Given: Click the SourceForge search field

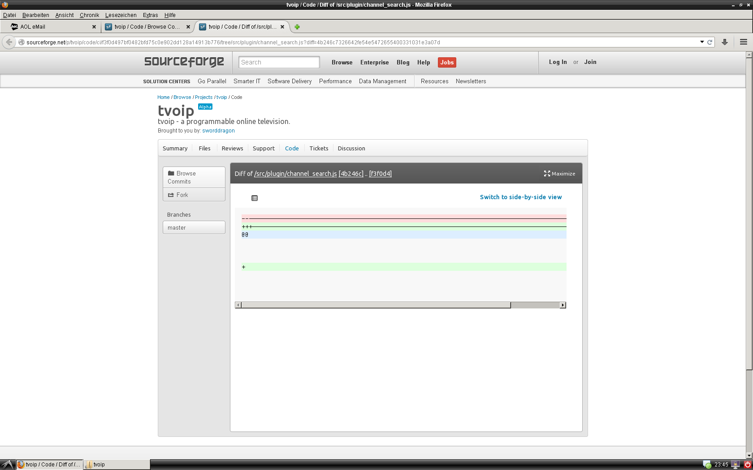Looking at the screenshot, I should [279, 63].
